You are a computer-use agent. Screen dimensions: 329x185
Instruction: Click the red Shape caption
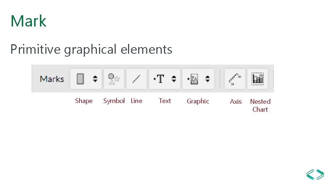tap(84, 101)
